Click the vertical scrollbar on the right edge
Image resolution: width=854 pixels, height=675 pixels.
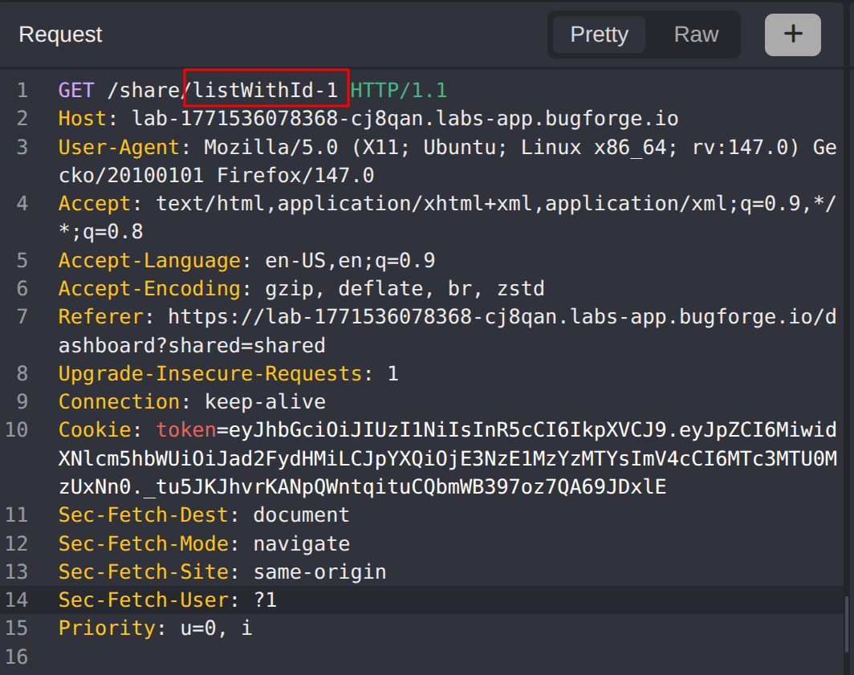pos(847,623)
